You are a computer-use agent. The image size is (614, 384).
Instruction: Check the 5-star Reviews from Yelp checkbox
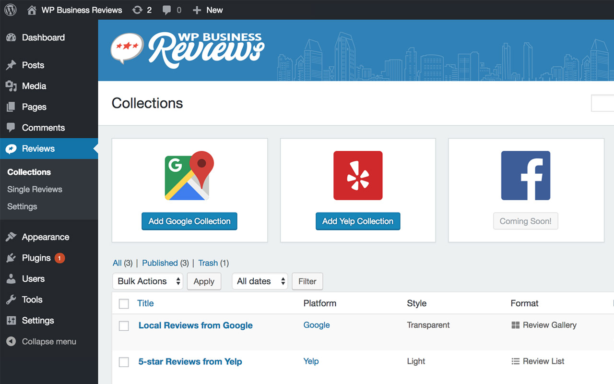coord(124,362)
